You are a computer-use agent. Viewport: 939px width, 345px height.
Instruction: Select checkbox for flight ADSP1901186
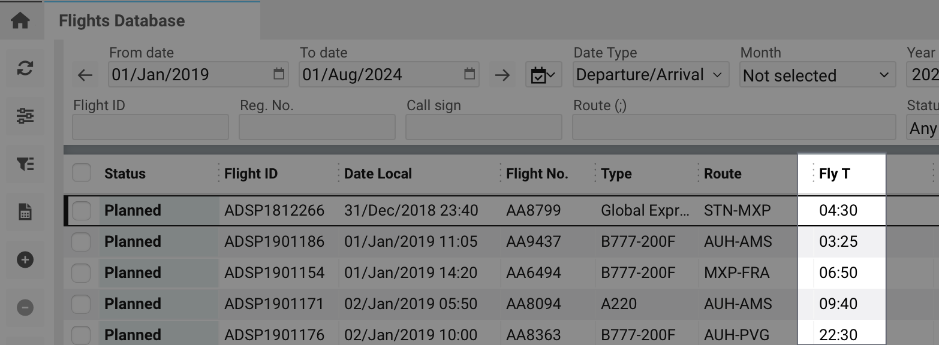click(x=82, y=241)
